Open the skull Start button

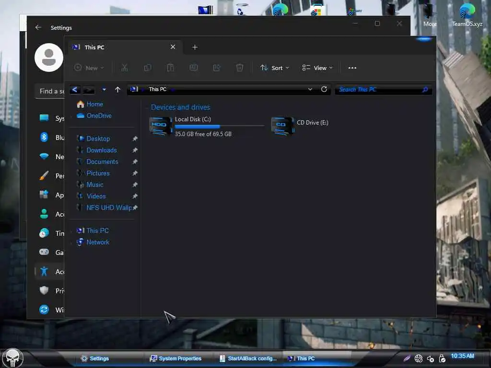13,358
